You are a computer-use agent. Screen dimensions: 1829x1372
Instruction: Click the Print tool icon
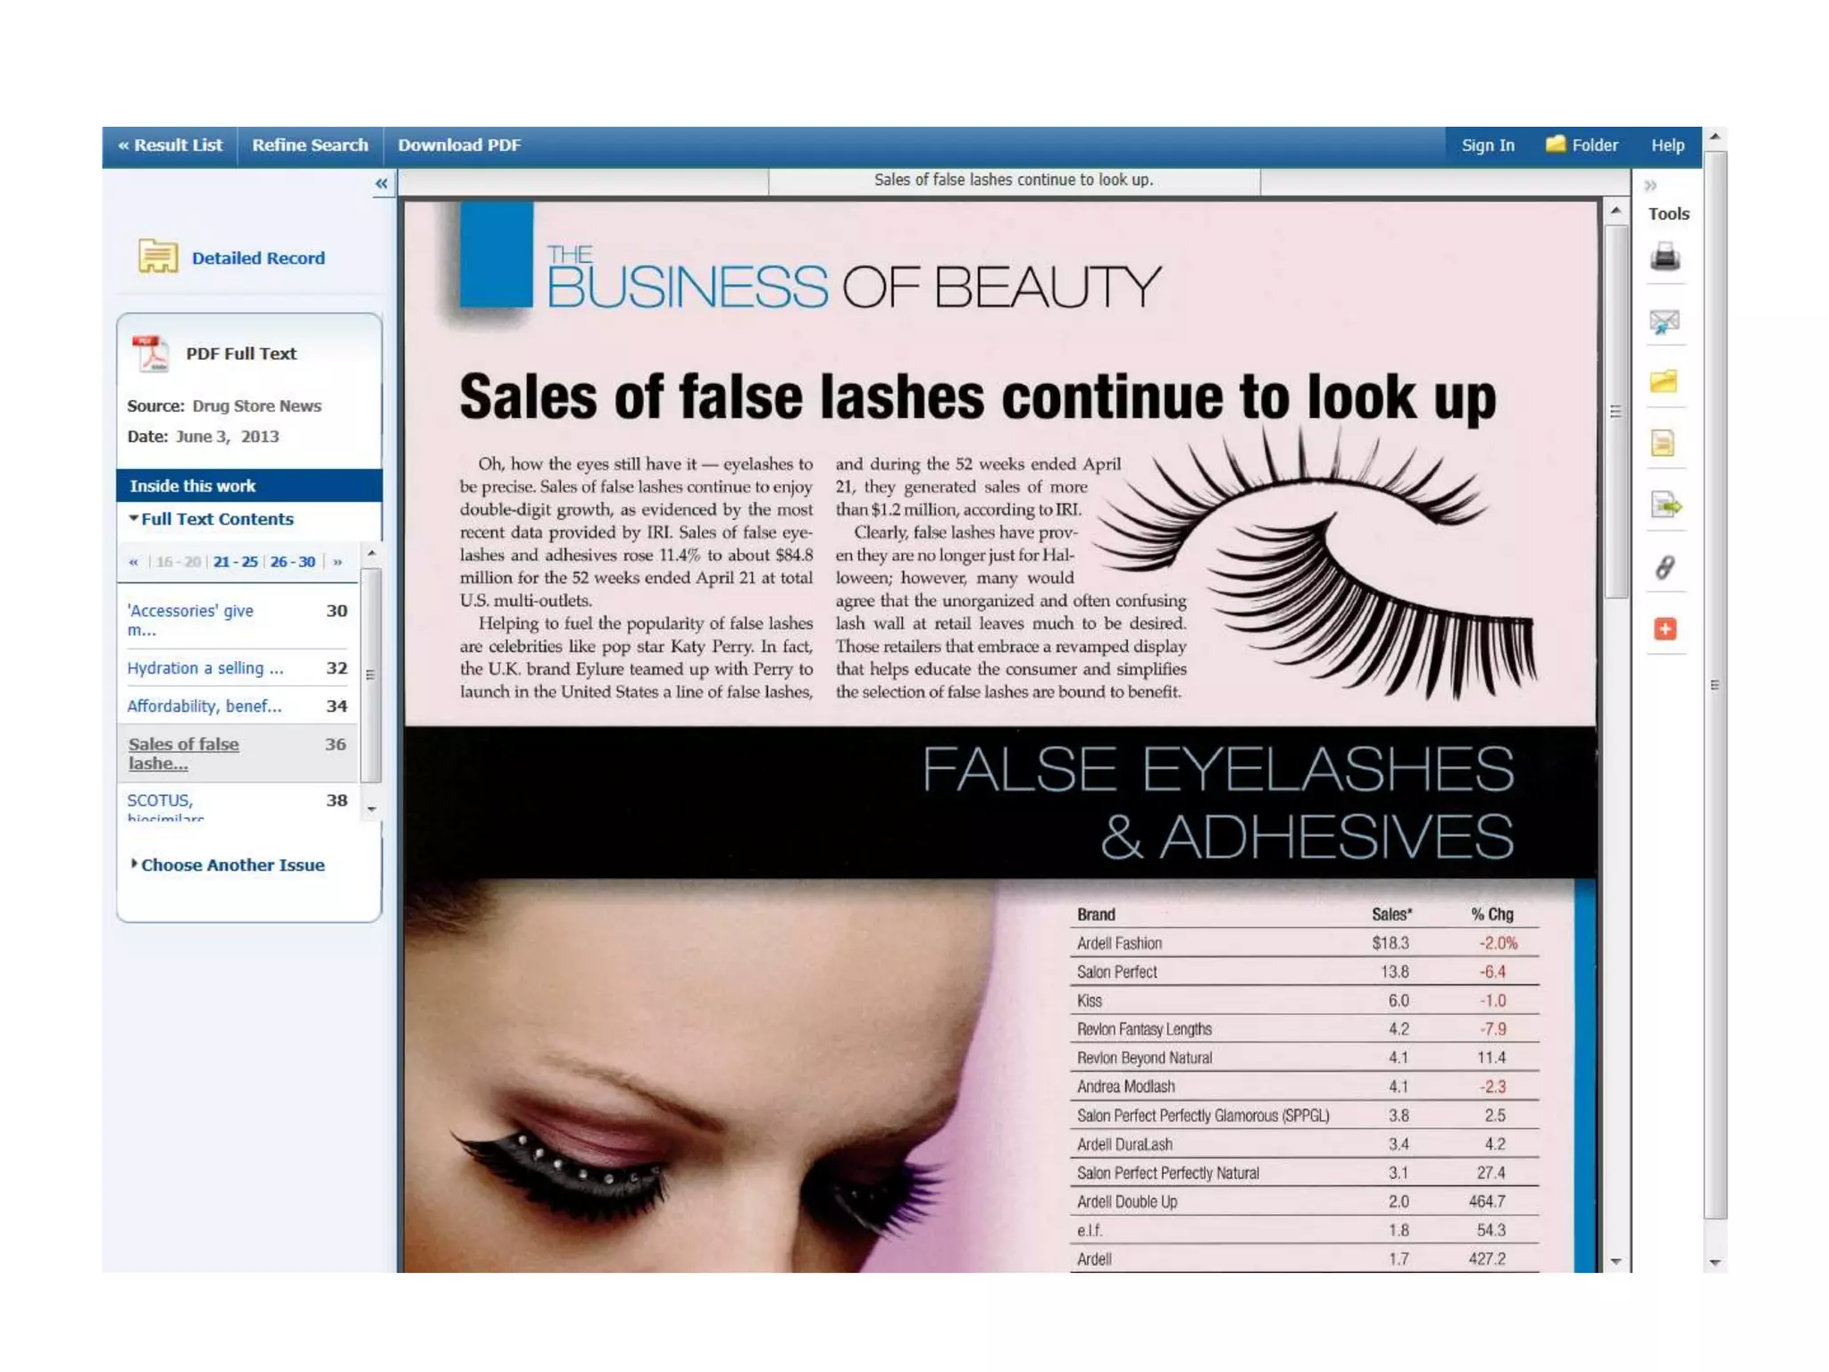[1665, 257]
